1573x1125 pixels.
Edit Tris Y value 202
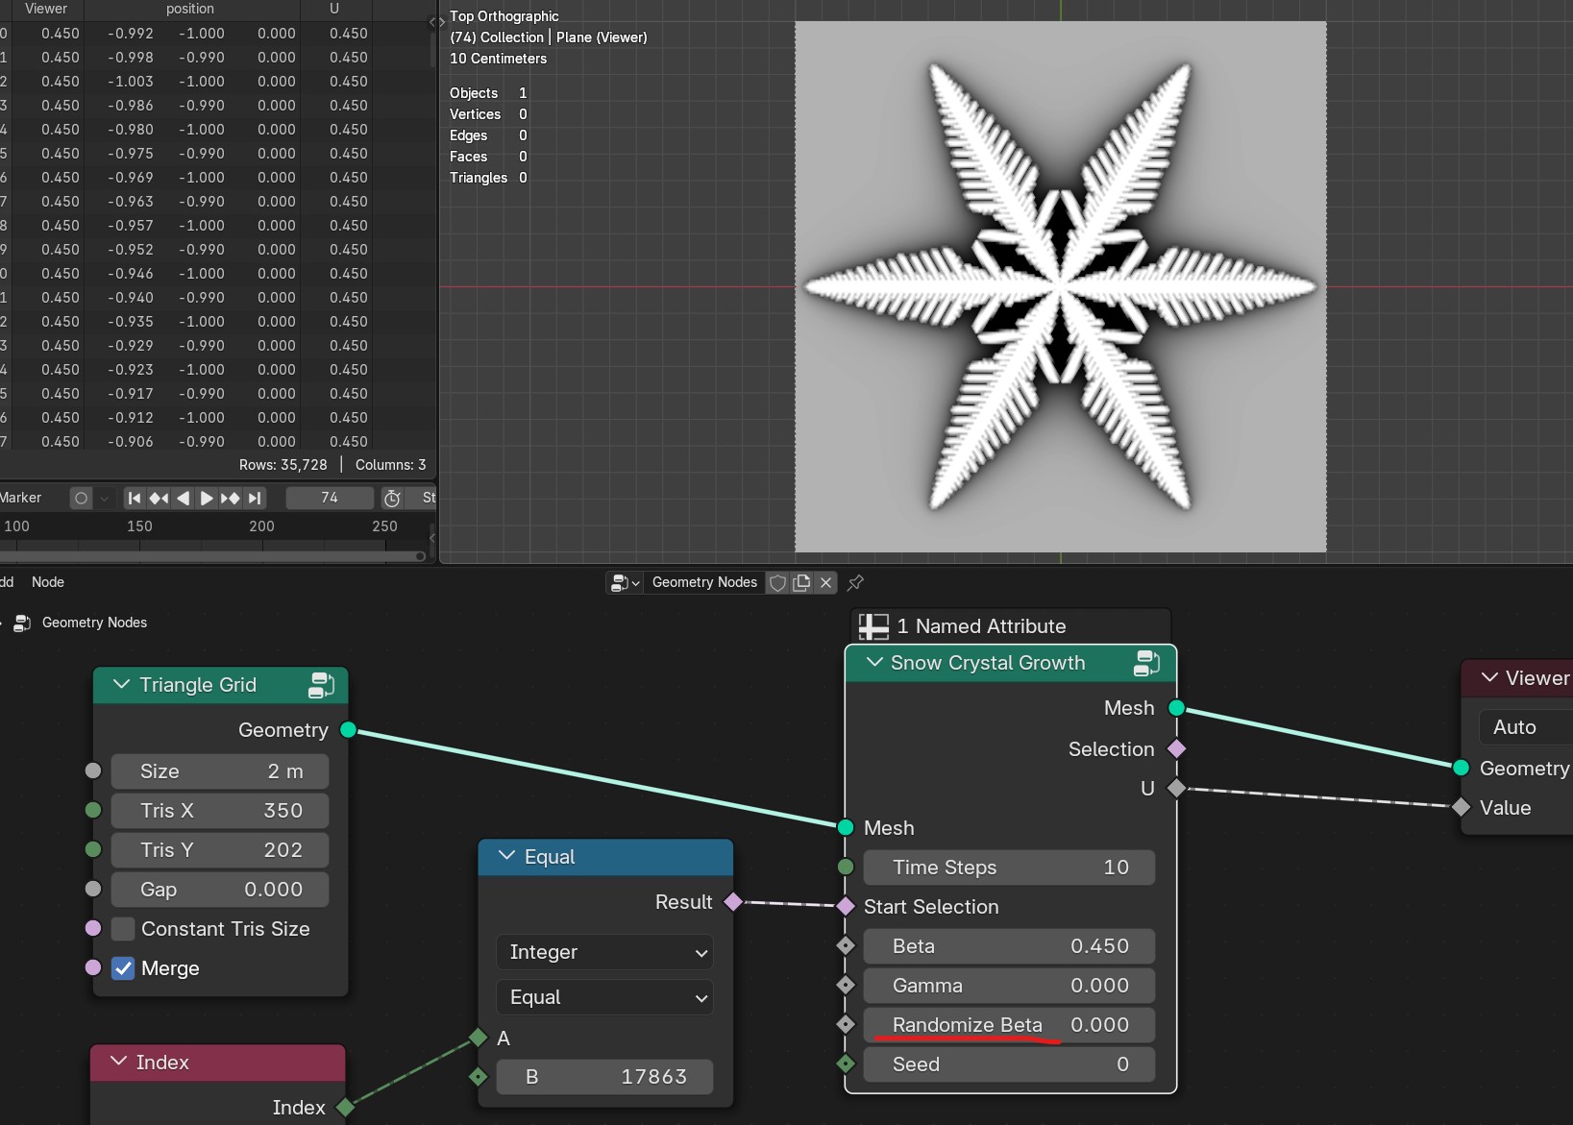pos(220,850)
